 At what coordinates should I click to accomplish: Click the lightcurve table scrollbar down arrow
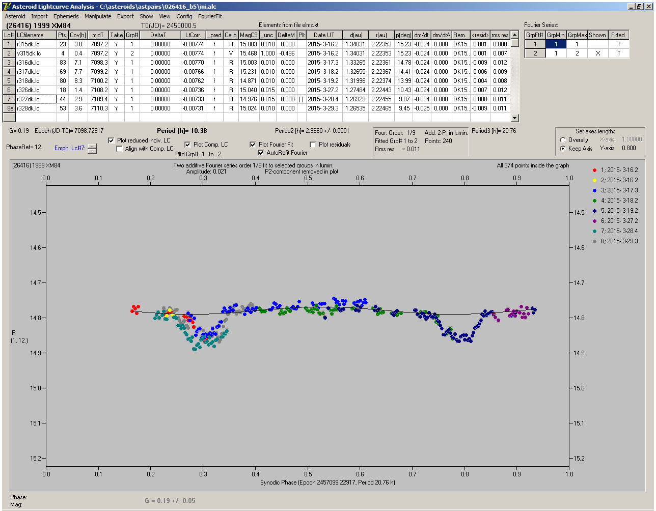click(515, 118)
